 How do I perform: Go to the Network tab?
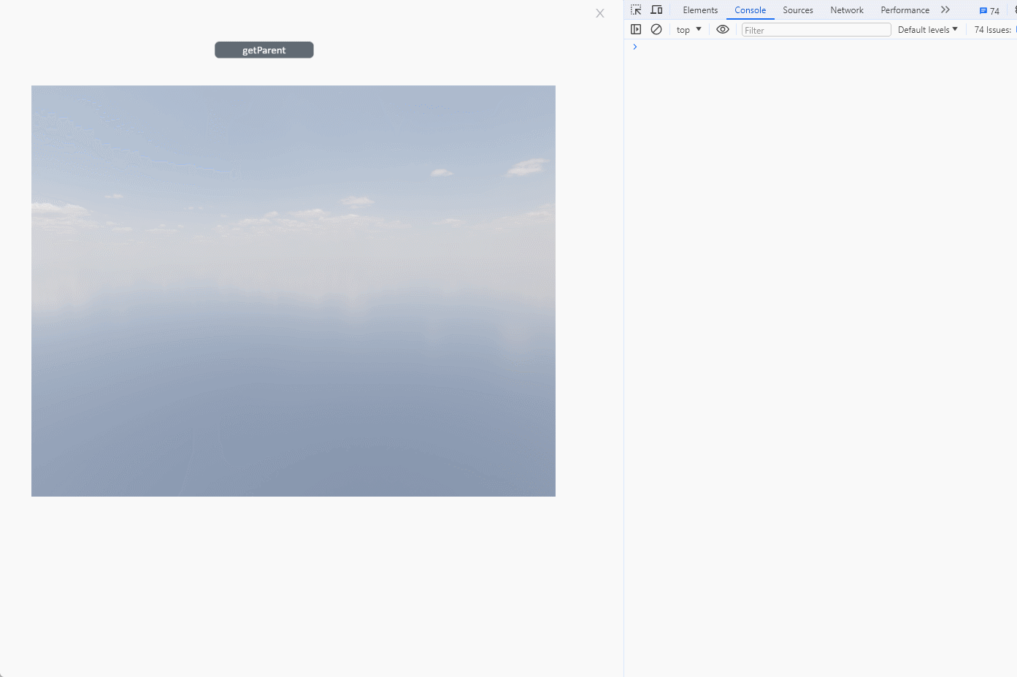(847, 10)
